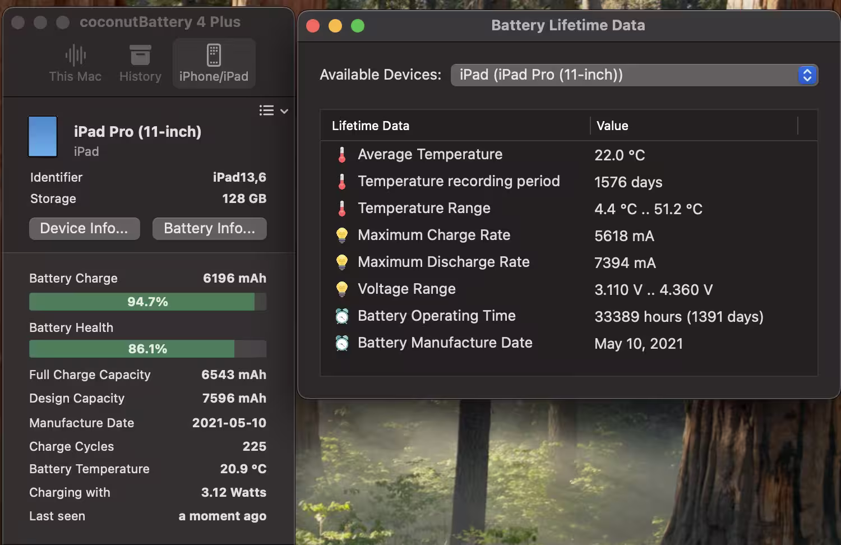Screen dimensions: 841x545
Task: Click the Battery Operating Time clock icon
Action: click(342, 316)
